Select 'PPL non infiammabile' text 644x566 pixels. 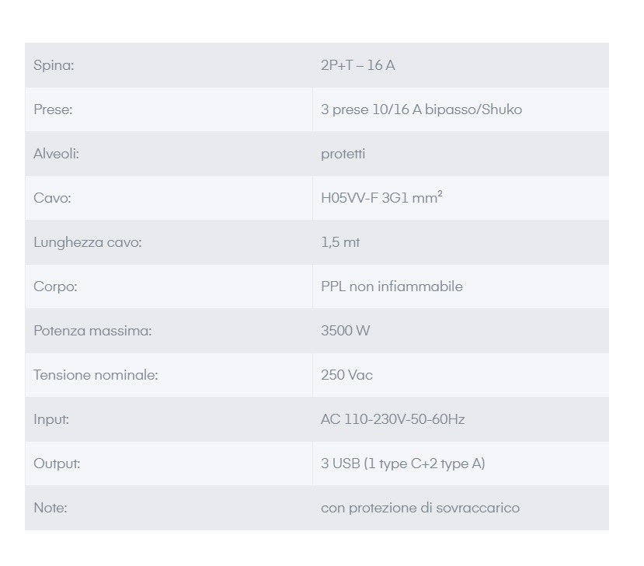click(x=392, y=286)
